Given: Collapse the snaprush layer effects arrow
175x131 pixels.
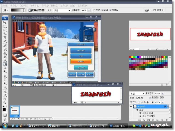Looking at the screenshot, I should [x=168, y=107].
